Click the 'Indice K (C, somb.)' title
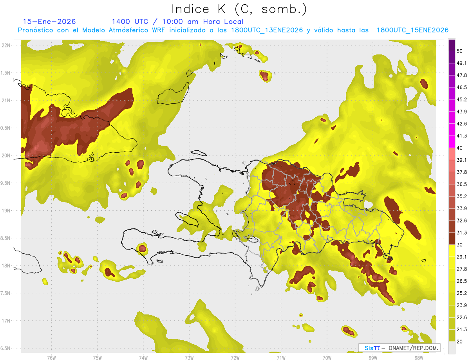Screen dimensions: 470x363 click(239, 9)
